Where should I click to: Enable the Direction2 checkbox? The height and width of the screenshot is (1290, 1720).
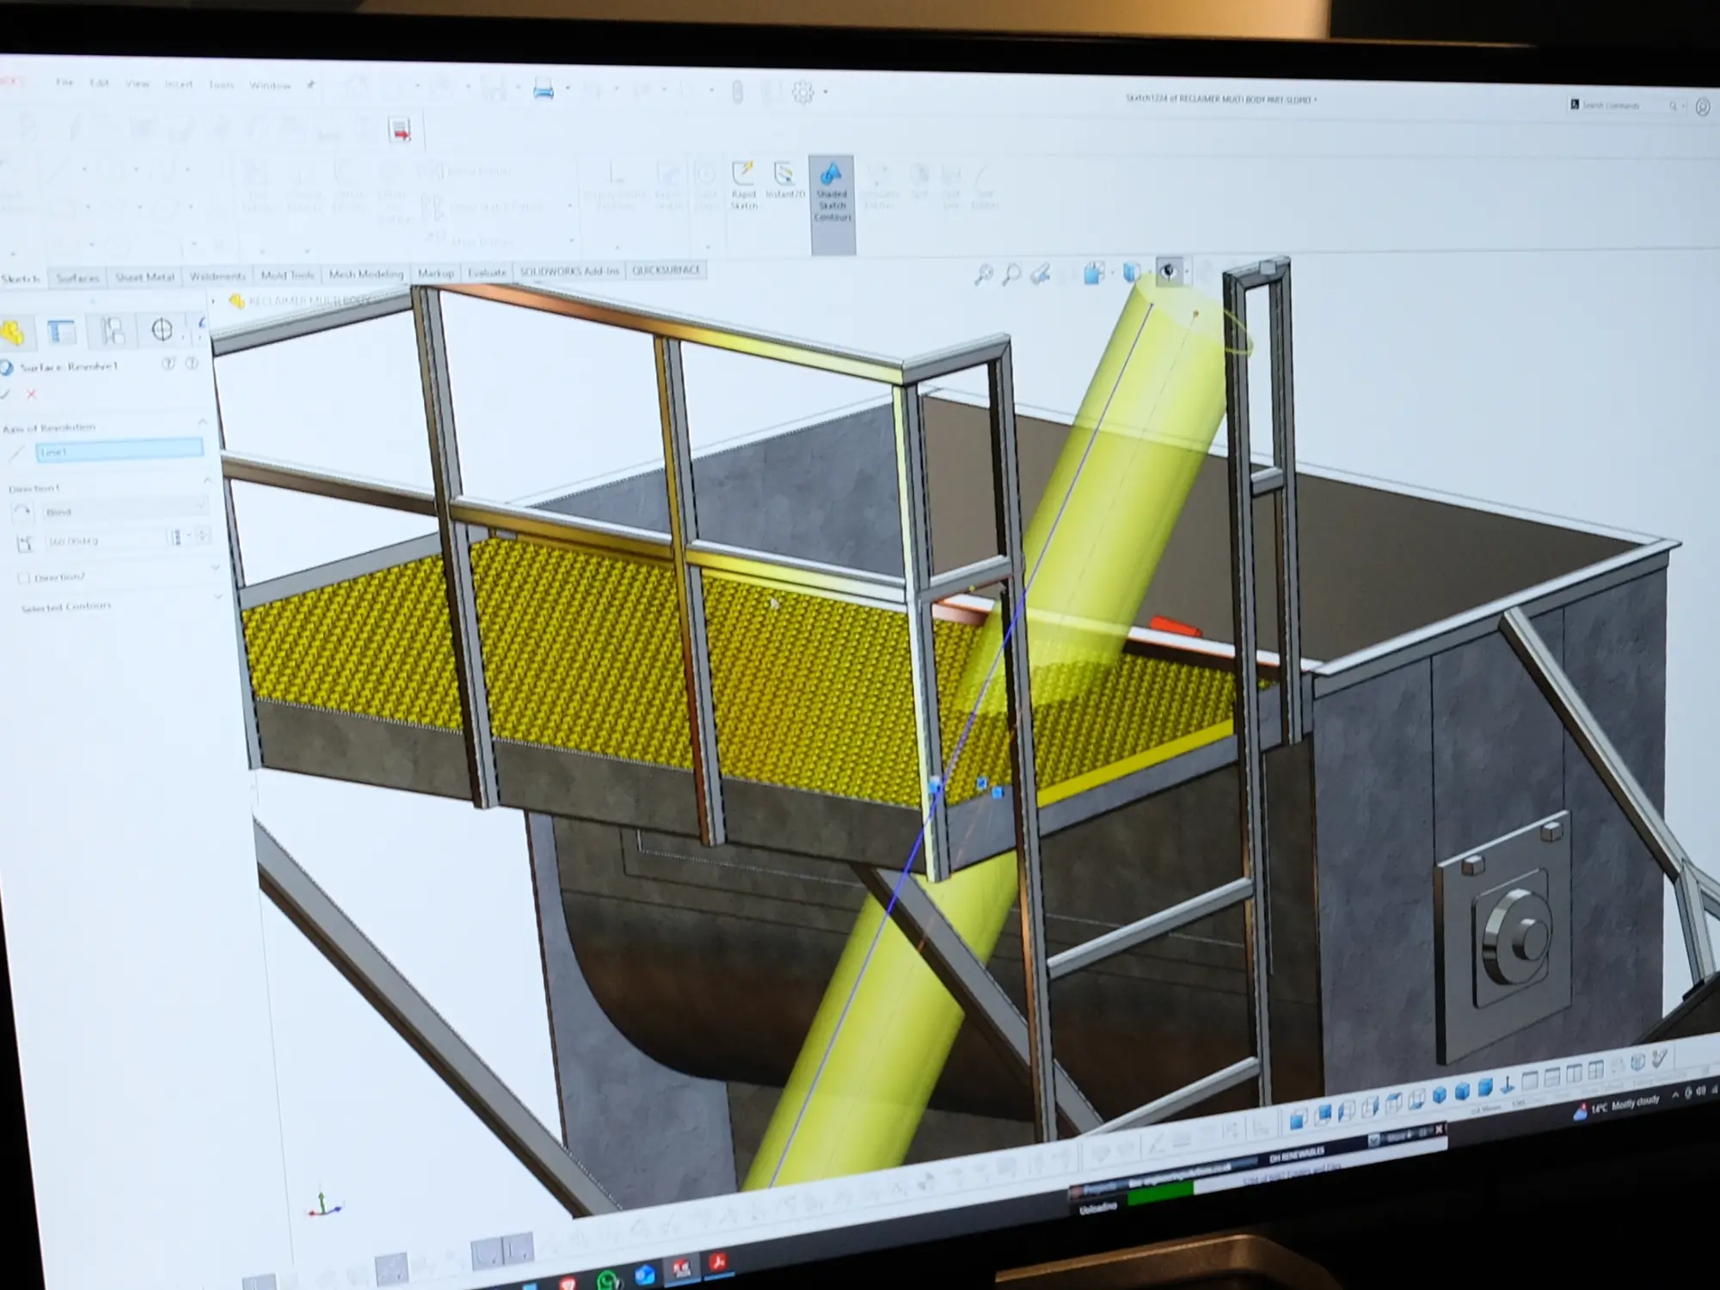tap(24, 576)
